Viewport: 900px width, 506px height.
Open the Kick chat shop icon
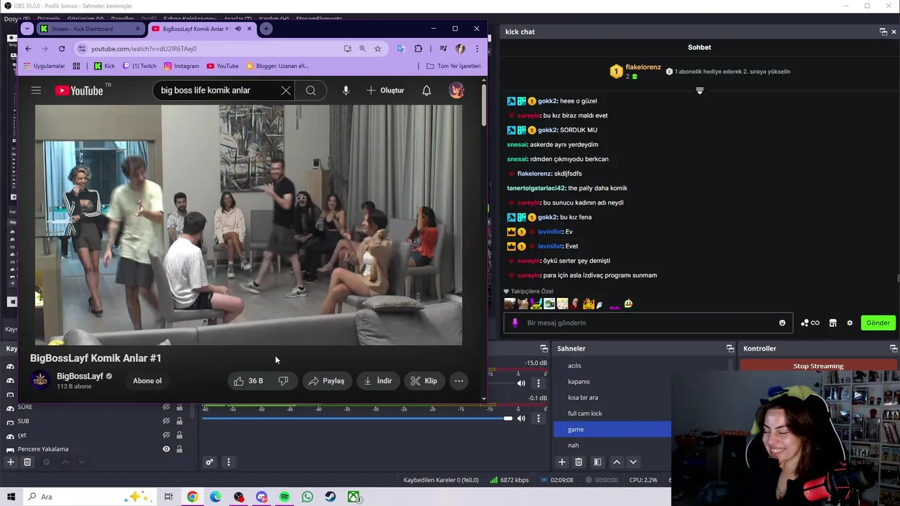click(x=832, y=323)
